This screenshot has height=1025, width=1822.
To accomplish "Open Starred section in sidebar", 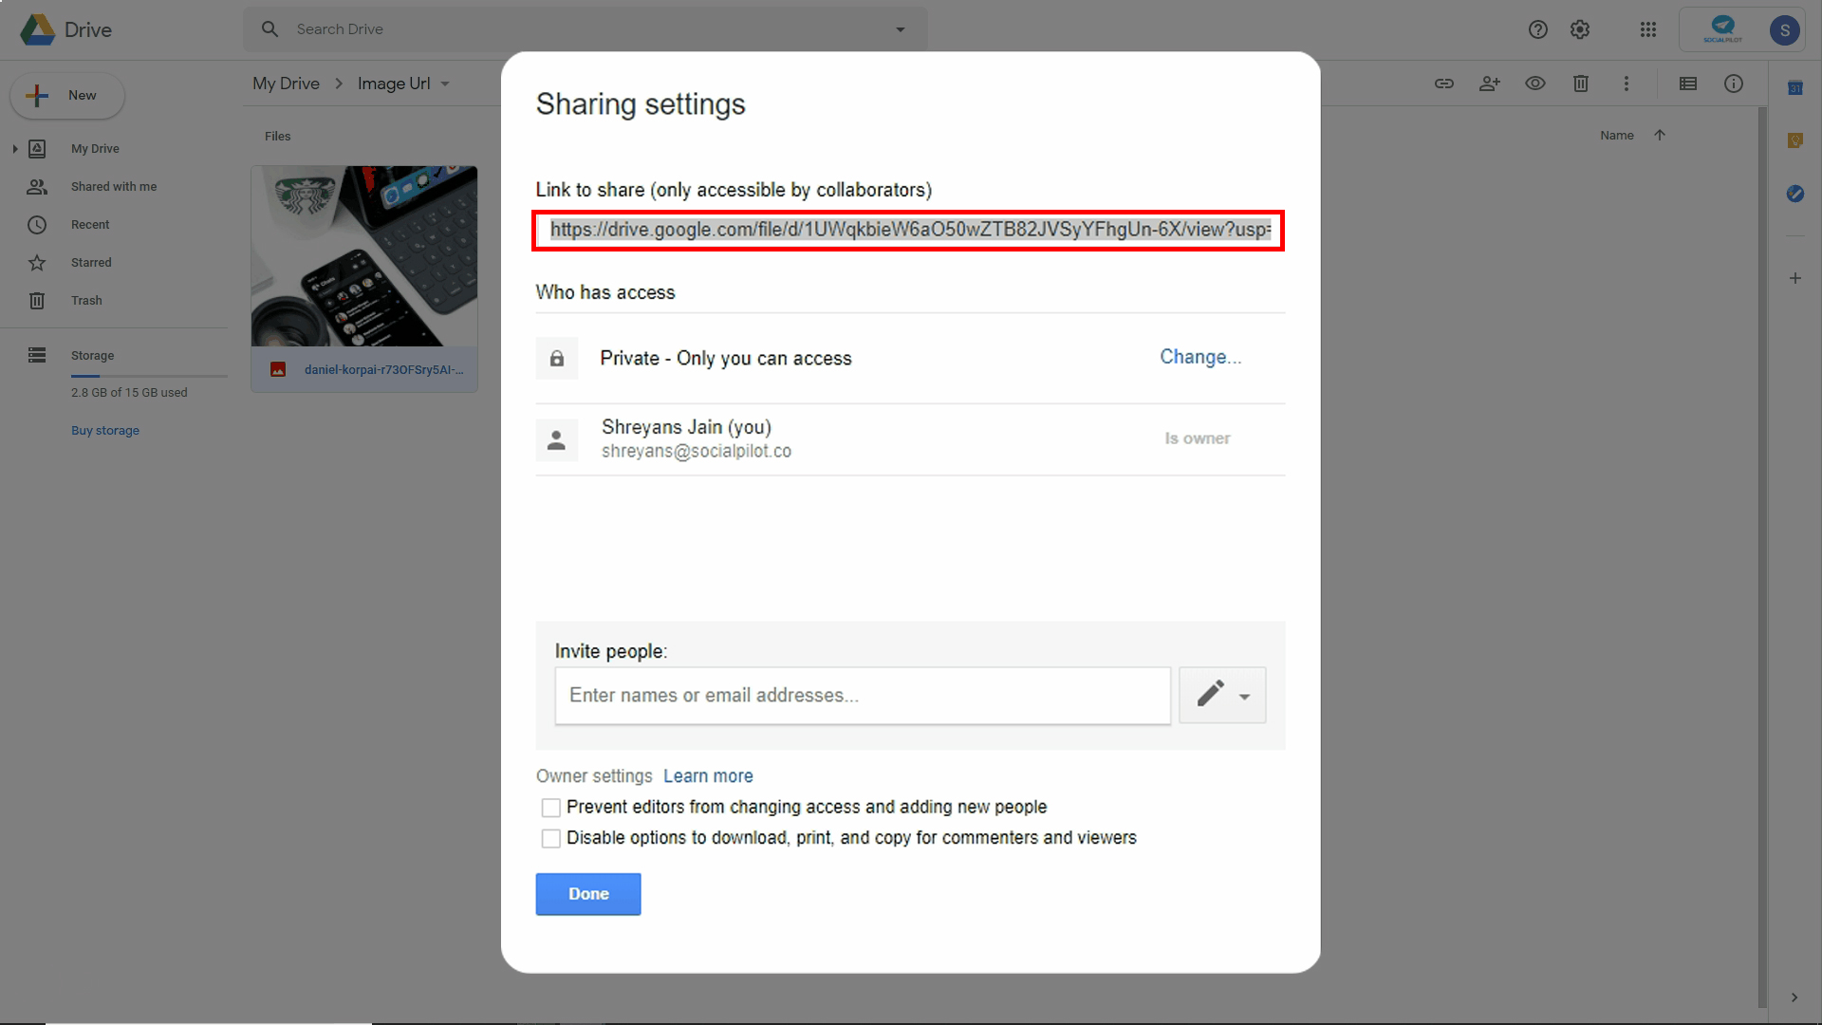I will [x=90, y=263].
